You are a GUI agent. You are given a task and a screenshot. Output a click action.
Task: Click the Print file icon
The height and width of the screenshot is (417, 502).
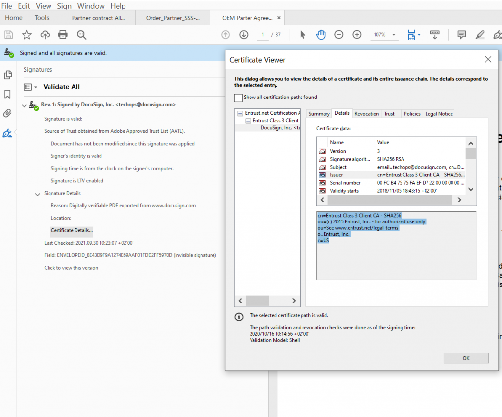[x=63, y=35]
